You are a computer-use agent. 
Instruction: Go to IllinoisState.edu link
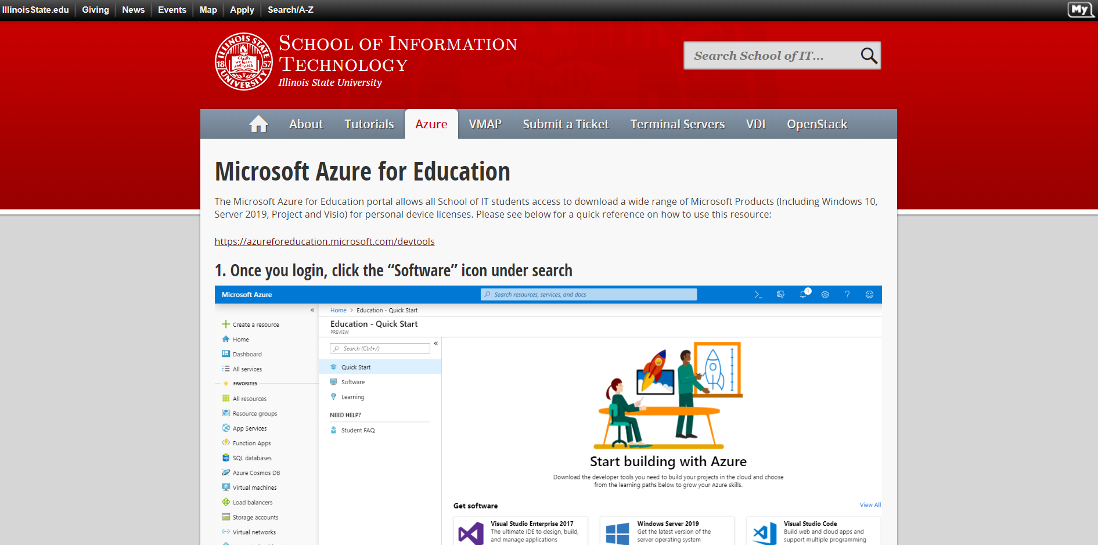(x=35, y=10)
